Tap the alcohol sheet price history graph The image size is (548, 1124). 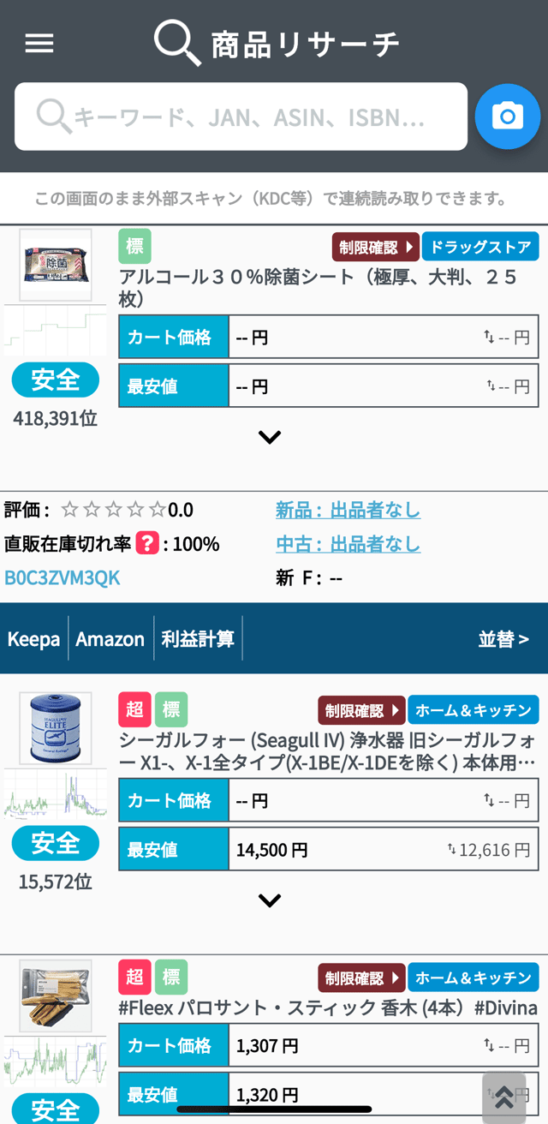(55, 331)
